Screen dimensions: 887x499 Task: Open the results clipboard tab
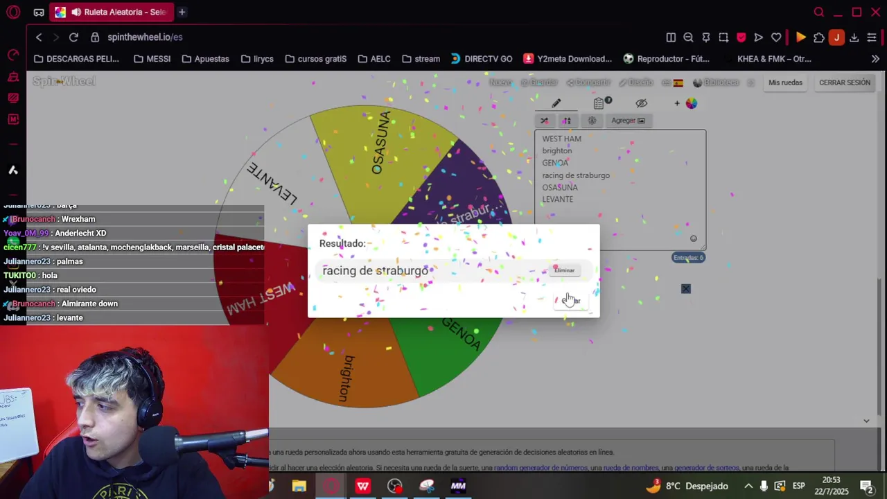point(600,103)
